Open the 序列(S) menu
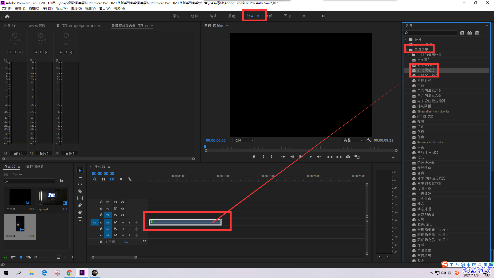The image size is (494, 278). [x=48, y=8]
